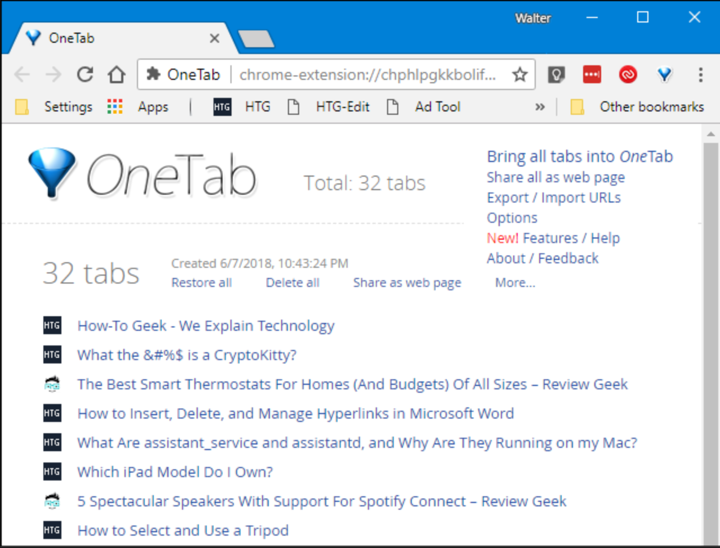Close the OneTab browser tab
720x548 pixels.
tap(215, 38)
